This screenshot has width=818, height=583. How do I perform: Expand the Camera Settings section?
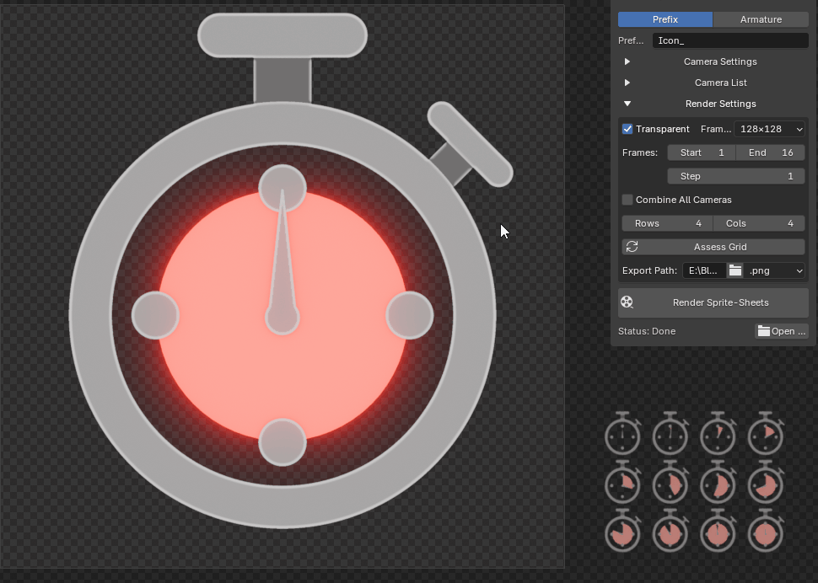[x=627, y=62]
